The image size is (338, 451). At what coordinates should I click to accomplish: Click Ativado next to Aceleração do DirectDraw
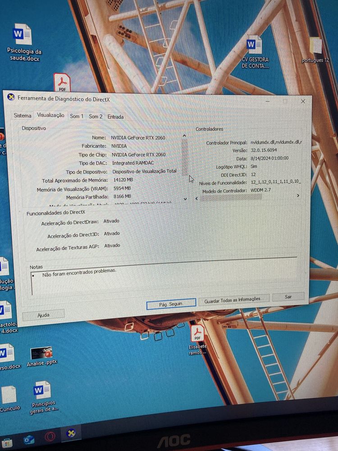(x=111, y=221)
